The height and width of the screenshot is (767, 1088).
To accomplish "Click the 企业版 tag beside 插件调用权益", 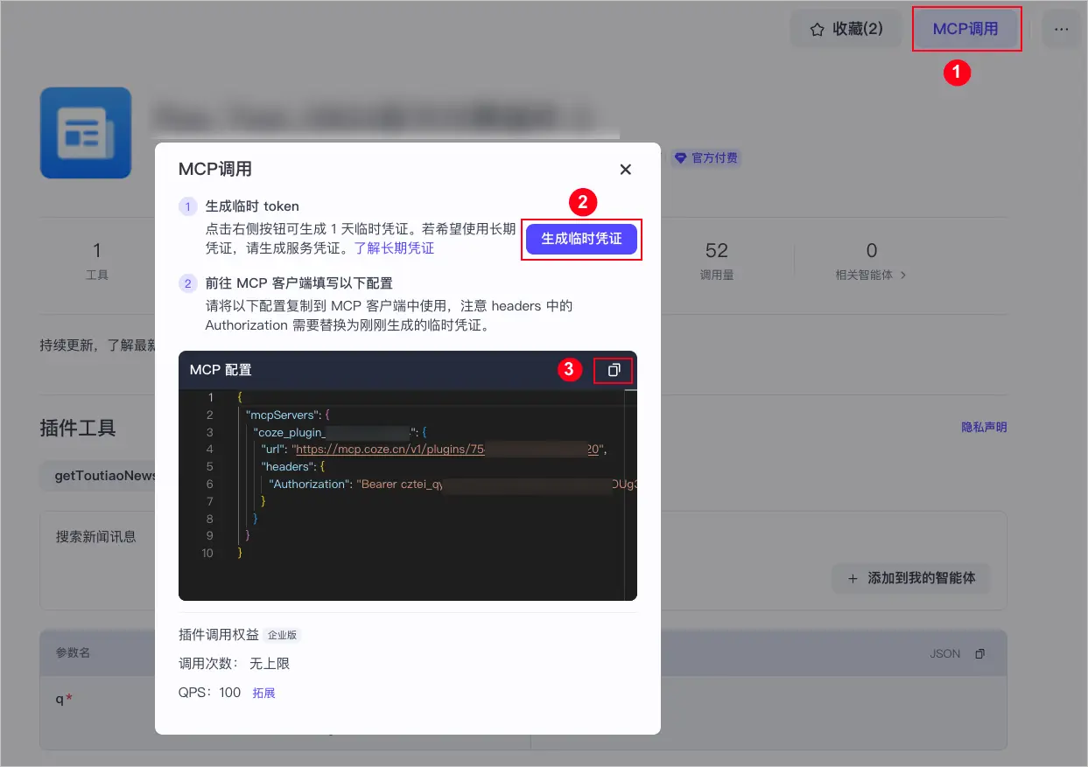I will click(283, 636).
